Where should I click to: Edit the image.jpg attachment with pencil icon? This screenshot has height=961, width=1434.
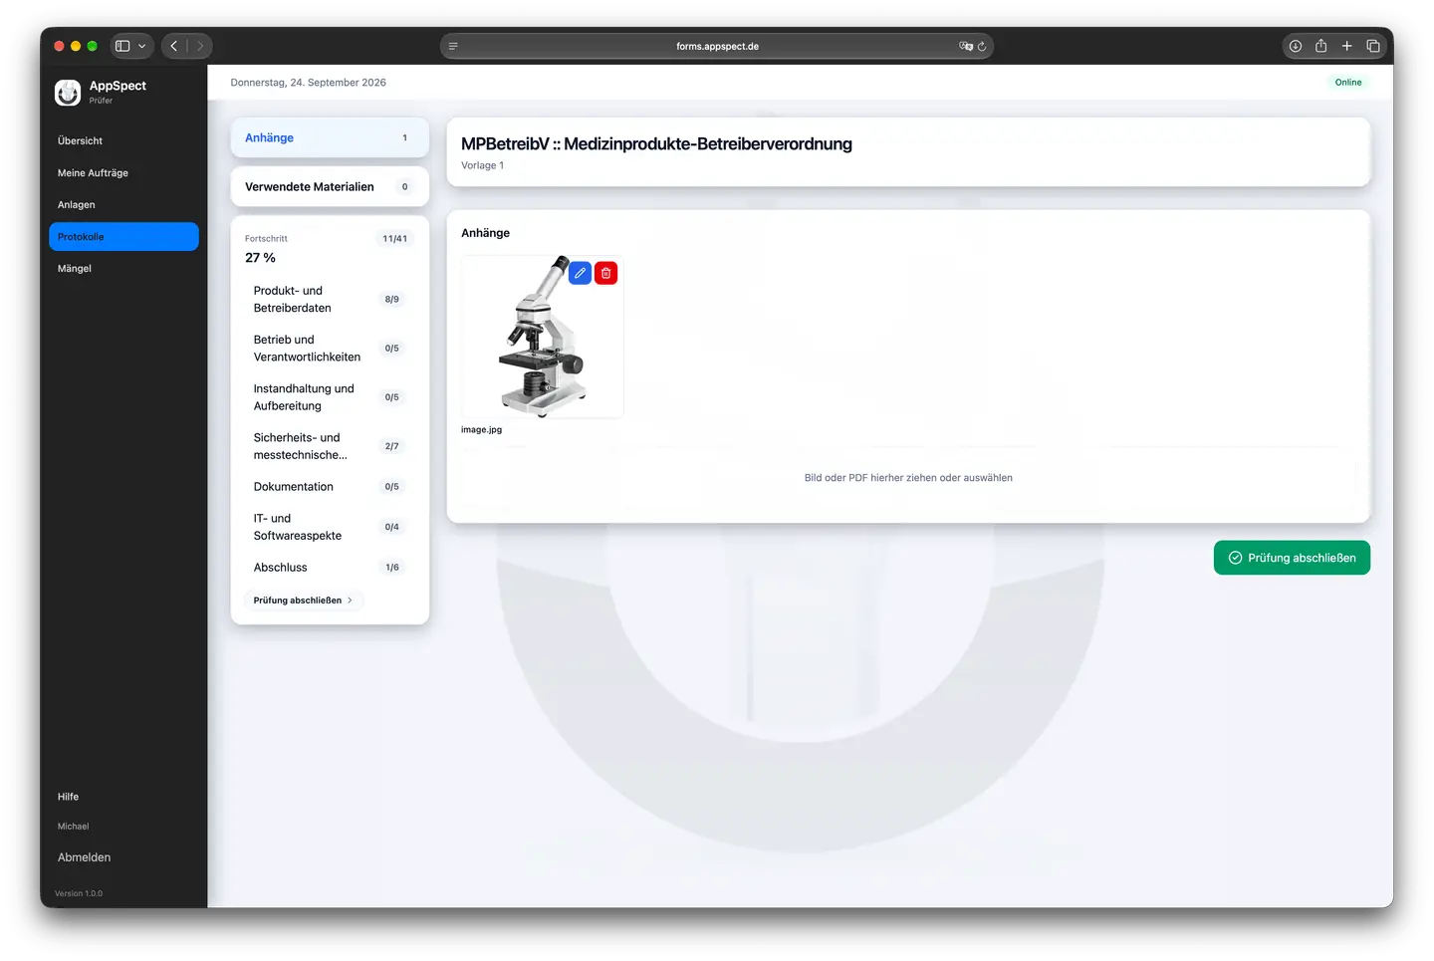(580, 273)
